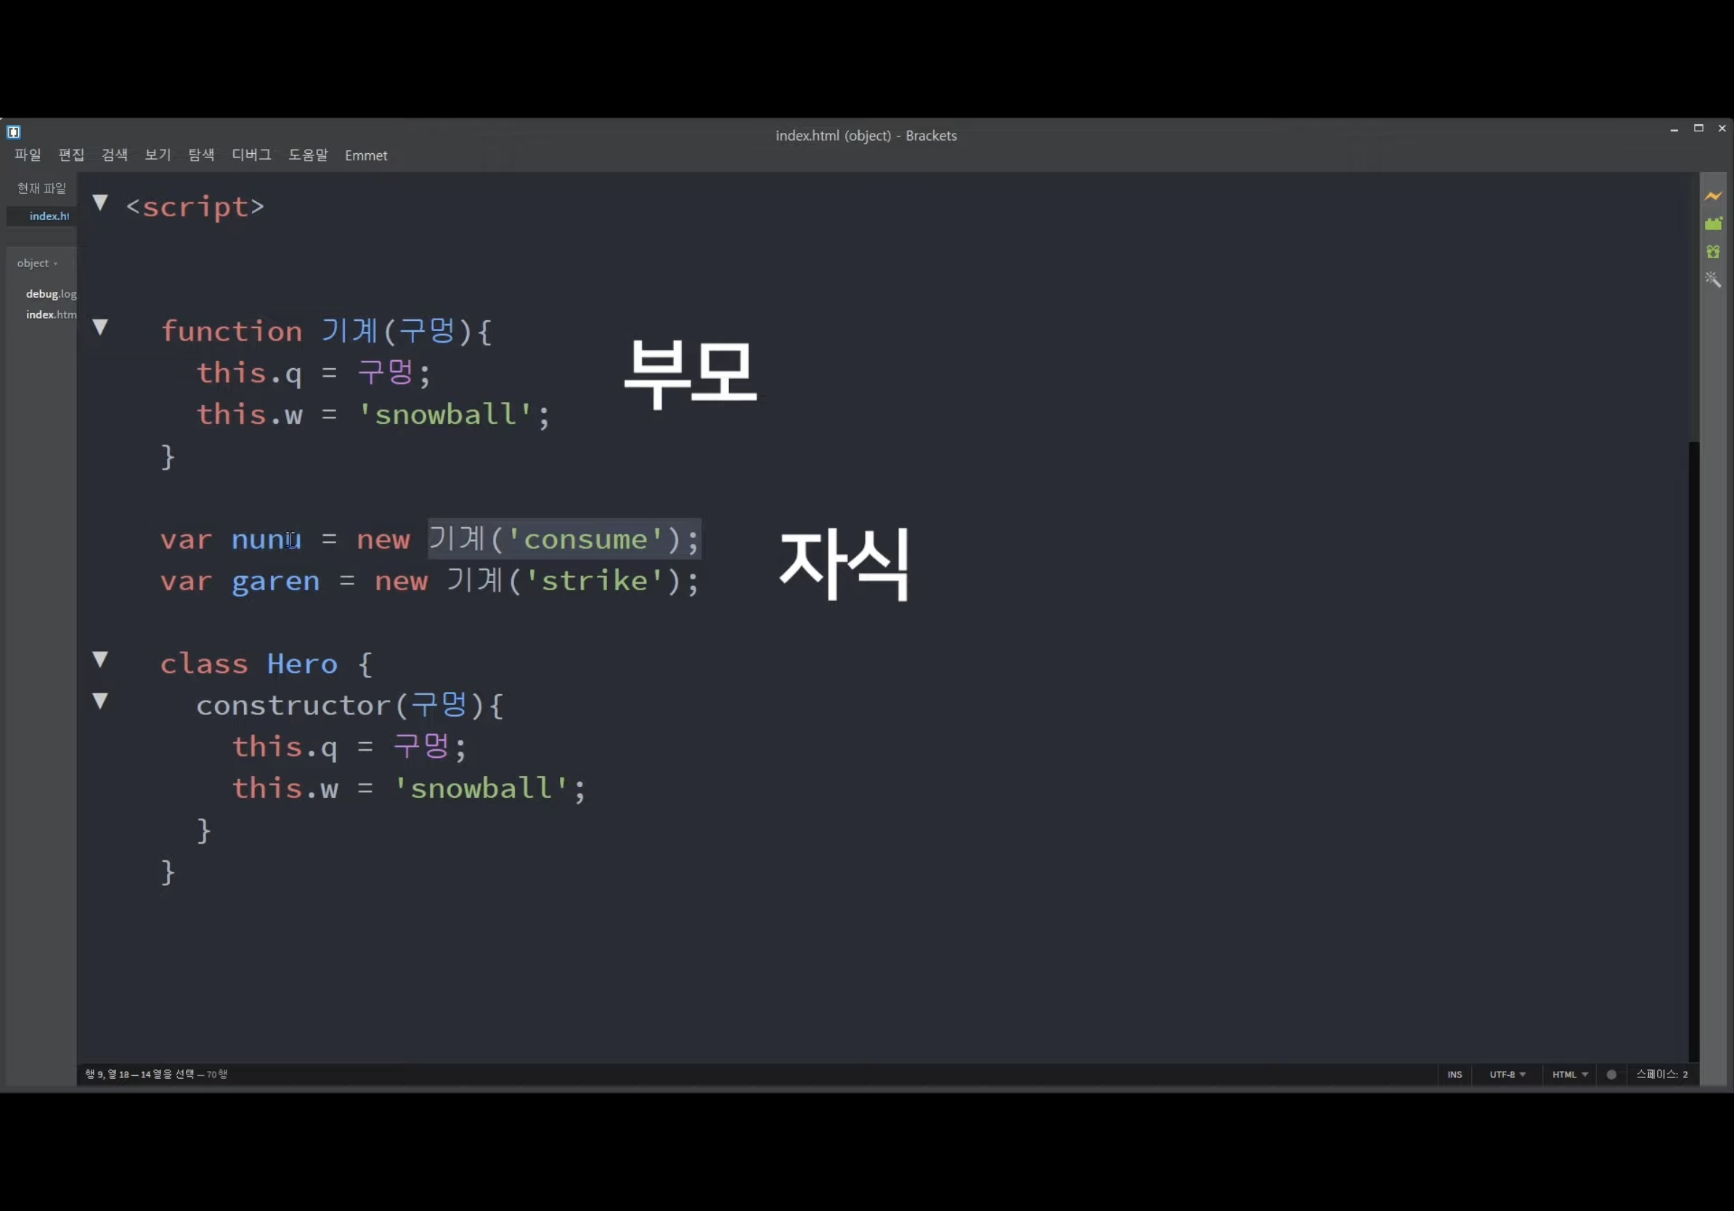Open the object project folder dropdown
The height and width of the screenshot is (1211, 1734).
pos(37,264)
